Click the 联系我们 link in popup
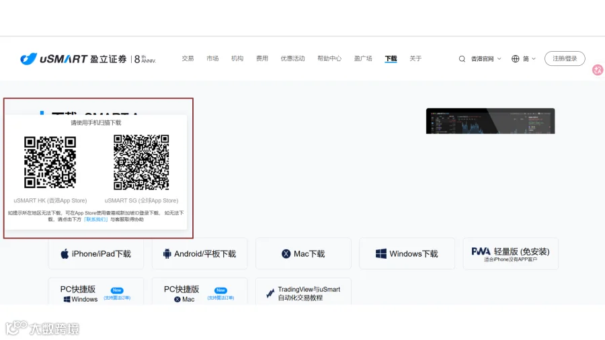 [x=95, y=219]
